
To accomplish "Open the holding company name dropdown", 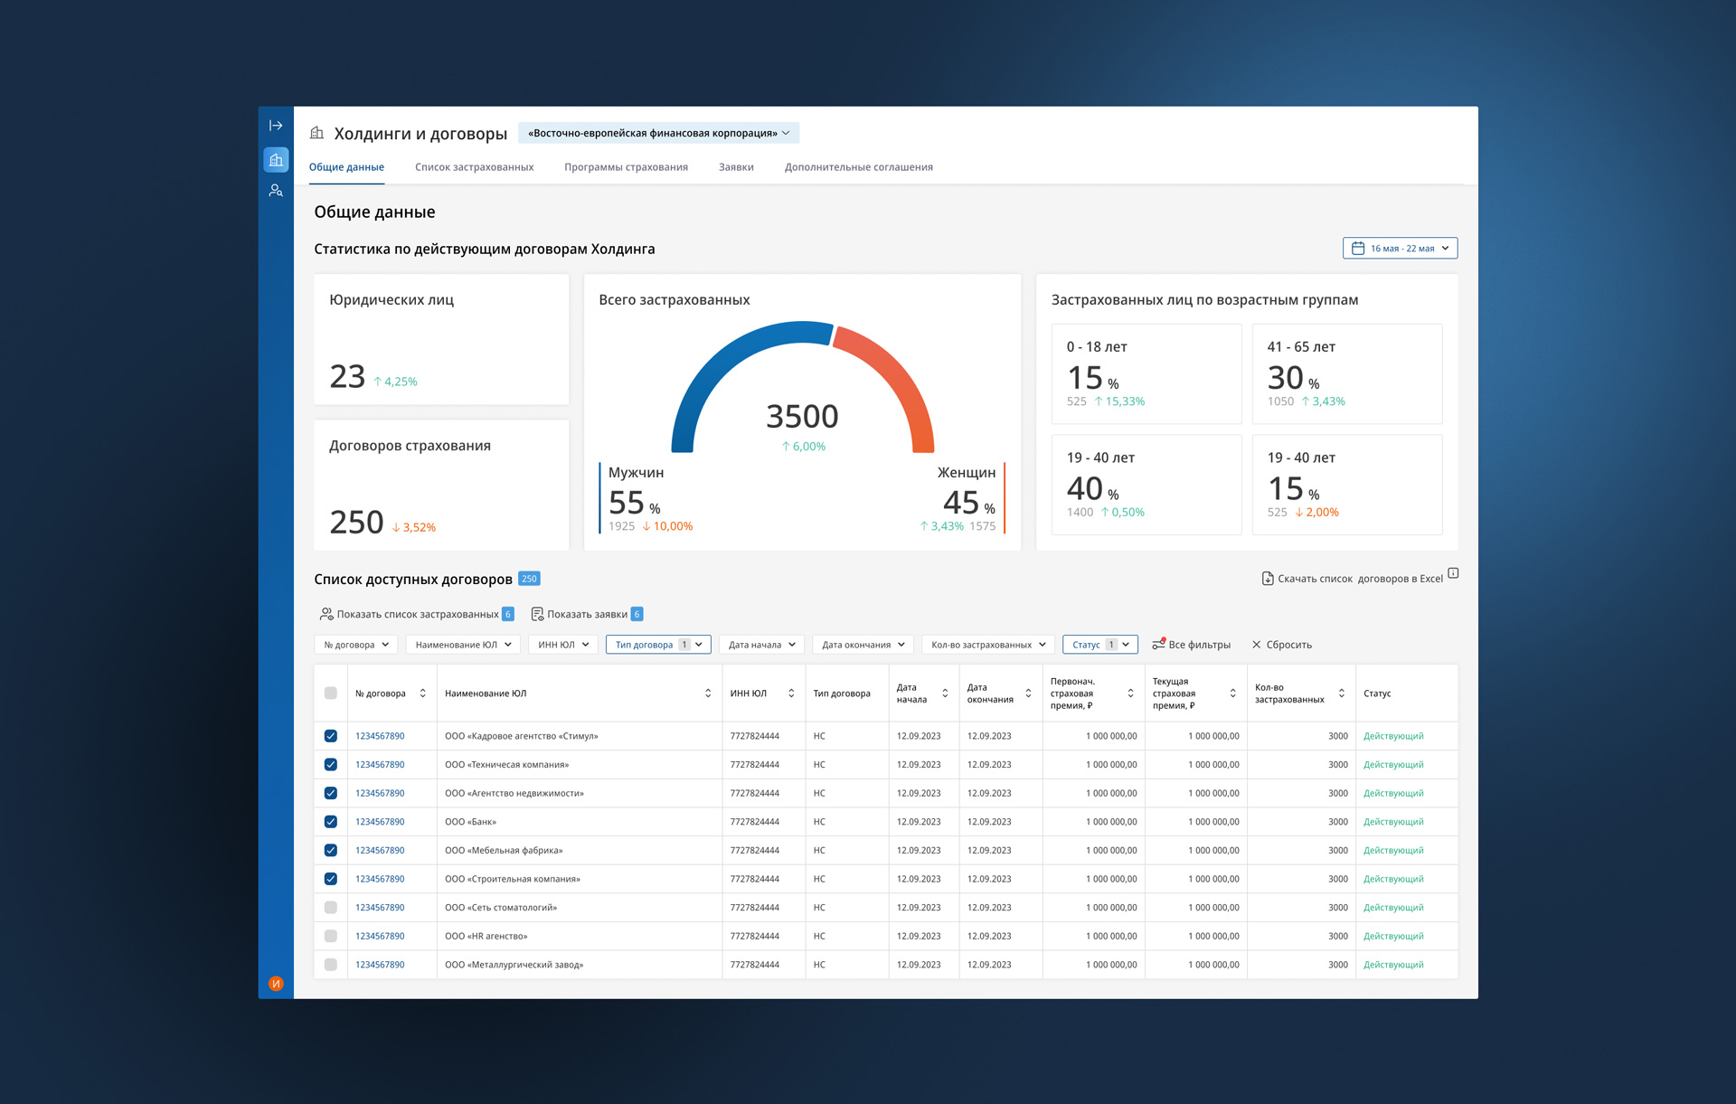I will pyautogui.click(x=658, y=133).
